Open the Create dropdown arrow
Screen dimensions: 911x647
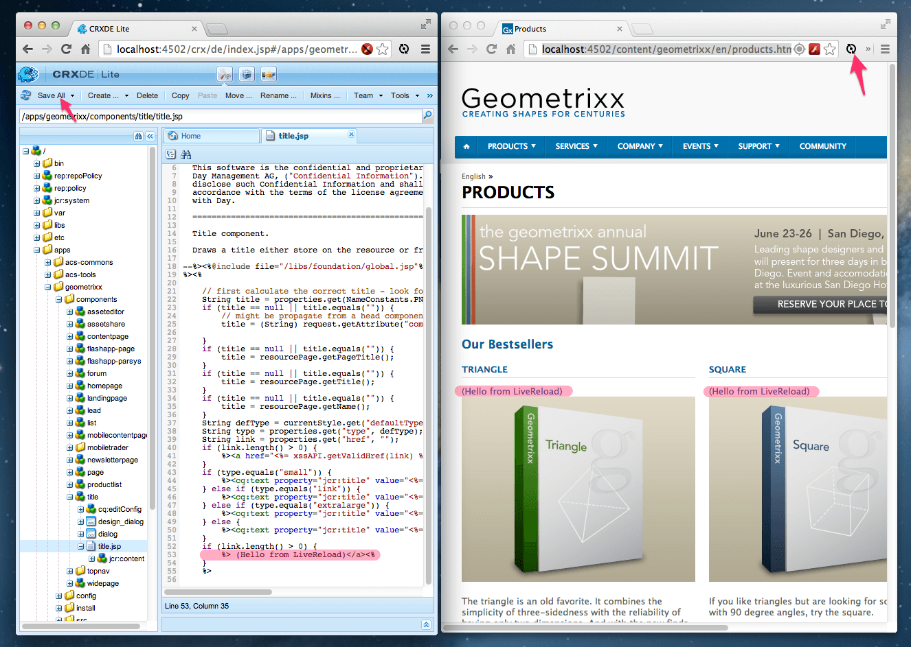pyautogui.click(x=126, y=96)
